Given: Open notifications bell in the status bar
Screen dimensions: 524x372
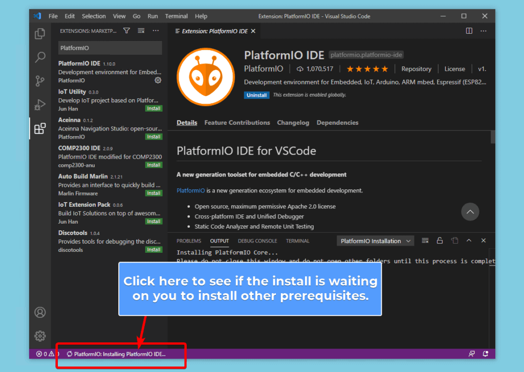Looking at the screenshot, I should [x=486, y=354].
